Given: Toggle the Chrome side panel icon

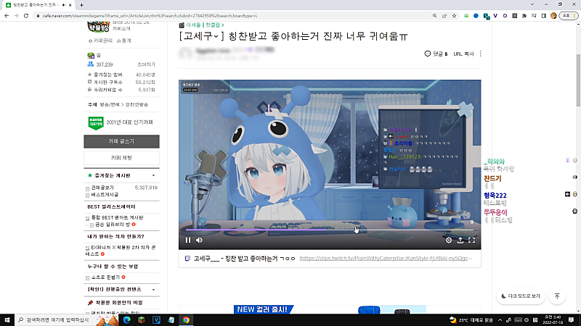Looking at the screenshot, I should [543, 16].
